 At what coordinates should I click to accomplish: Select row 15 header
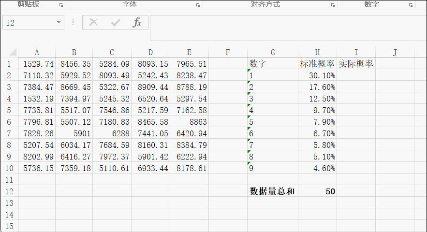(9, 226)
